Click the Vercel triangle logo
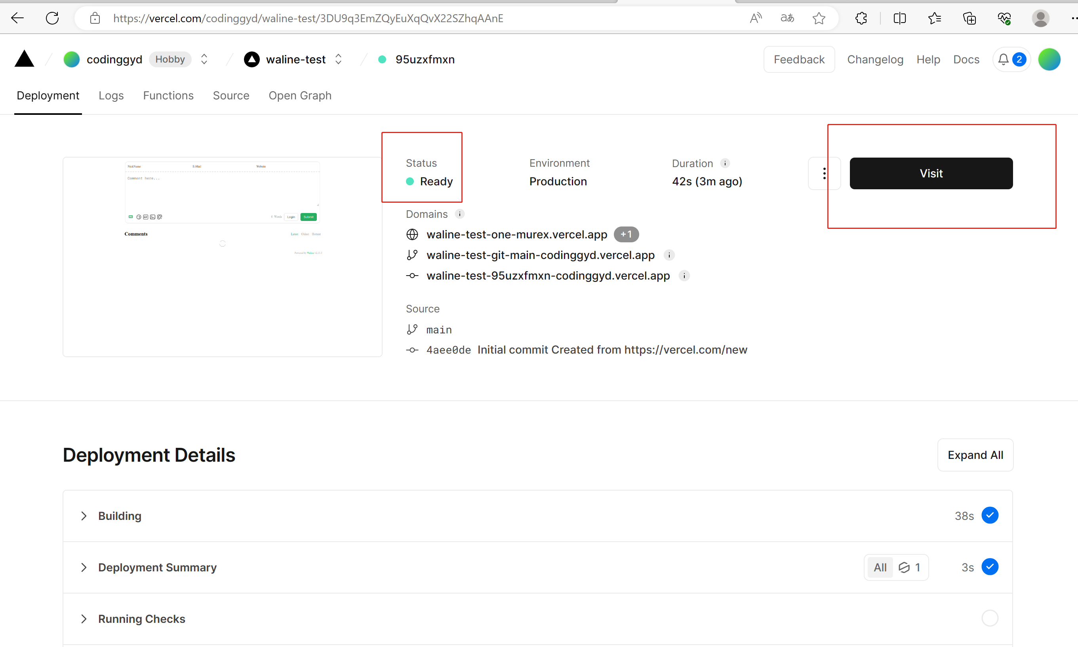The width and height of the screenshot is (1078, 647). (25, 59)
